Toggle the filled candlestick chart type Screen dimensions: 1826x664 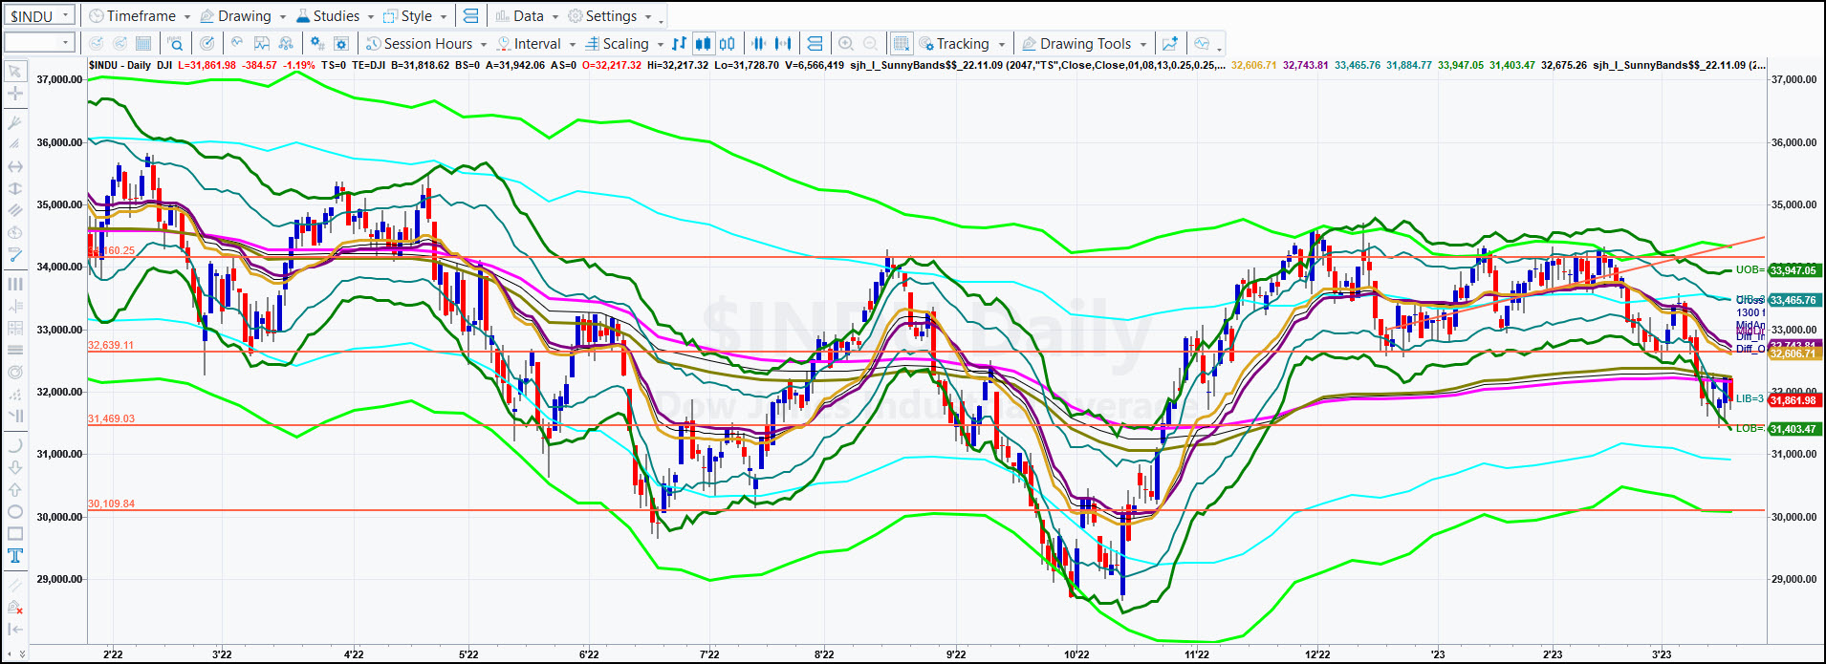coord(703,43)
